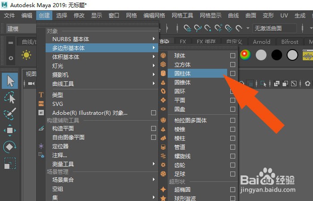The image size is (313, 201).
Task: Click the sphere icon beside 球体
Action: coord(163,55)
